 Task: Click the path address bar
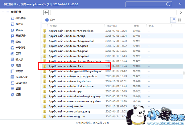[x=113, y=12]
